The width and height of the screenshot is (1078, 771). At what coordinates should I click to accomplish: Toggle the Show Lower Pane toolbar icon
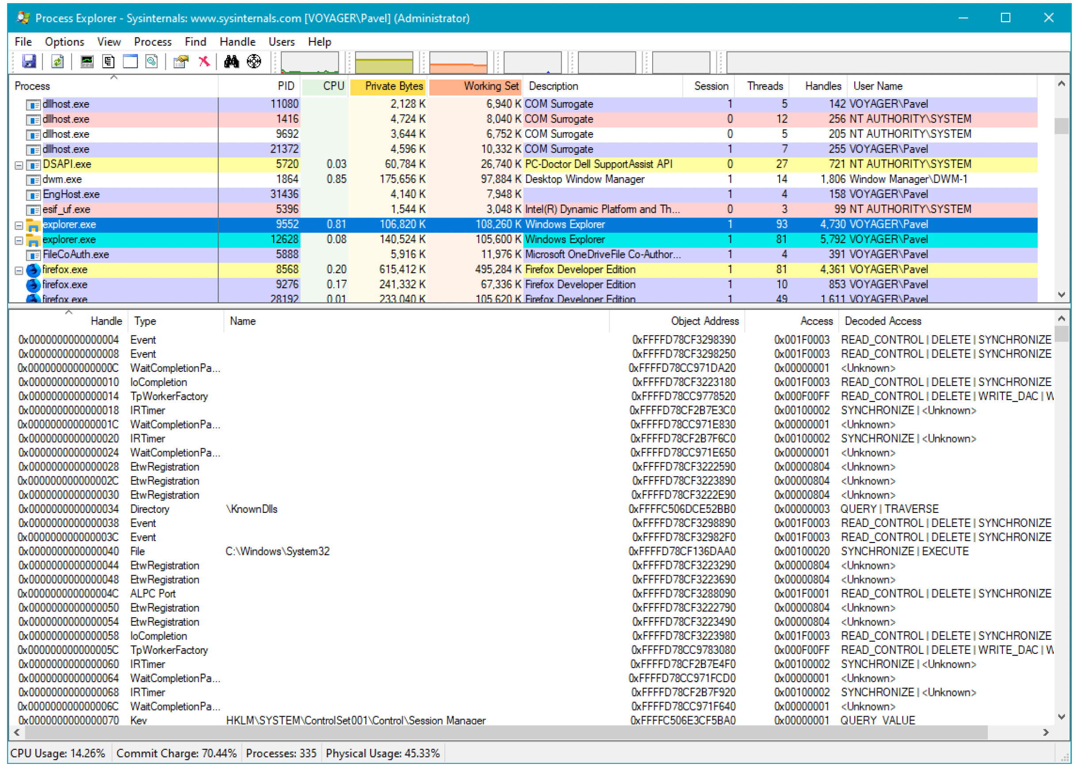click(x=130, y=61)
